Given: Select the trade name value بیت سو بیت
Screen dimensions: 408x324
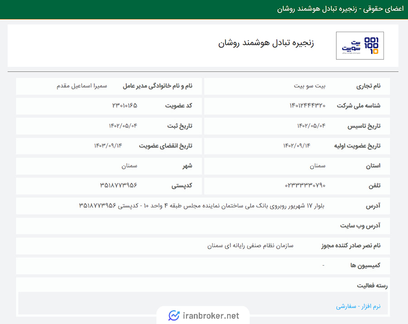Looking at the screenshot, I should (310, 86).
